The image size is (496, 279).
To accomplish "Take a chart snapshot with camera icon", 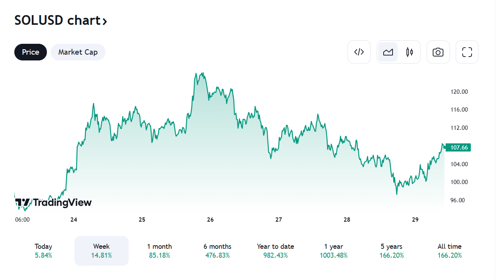I will coord(438,52).
